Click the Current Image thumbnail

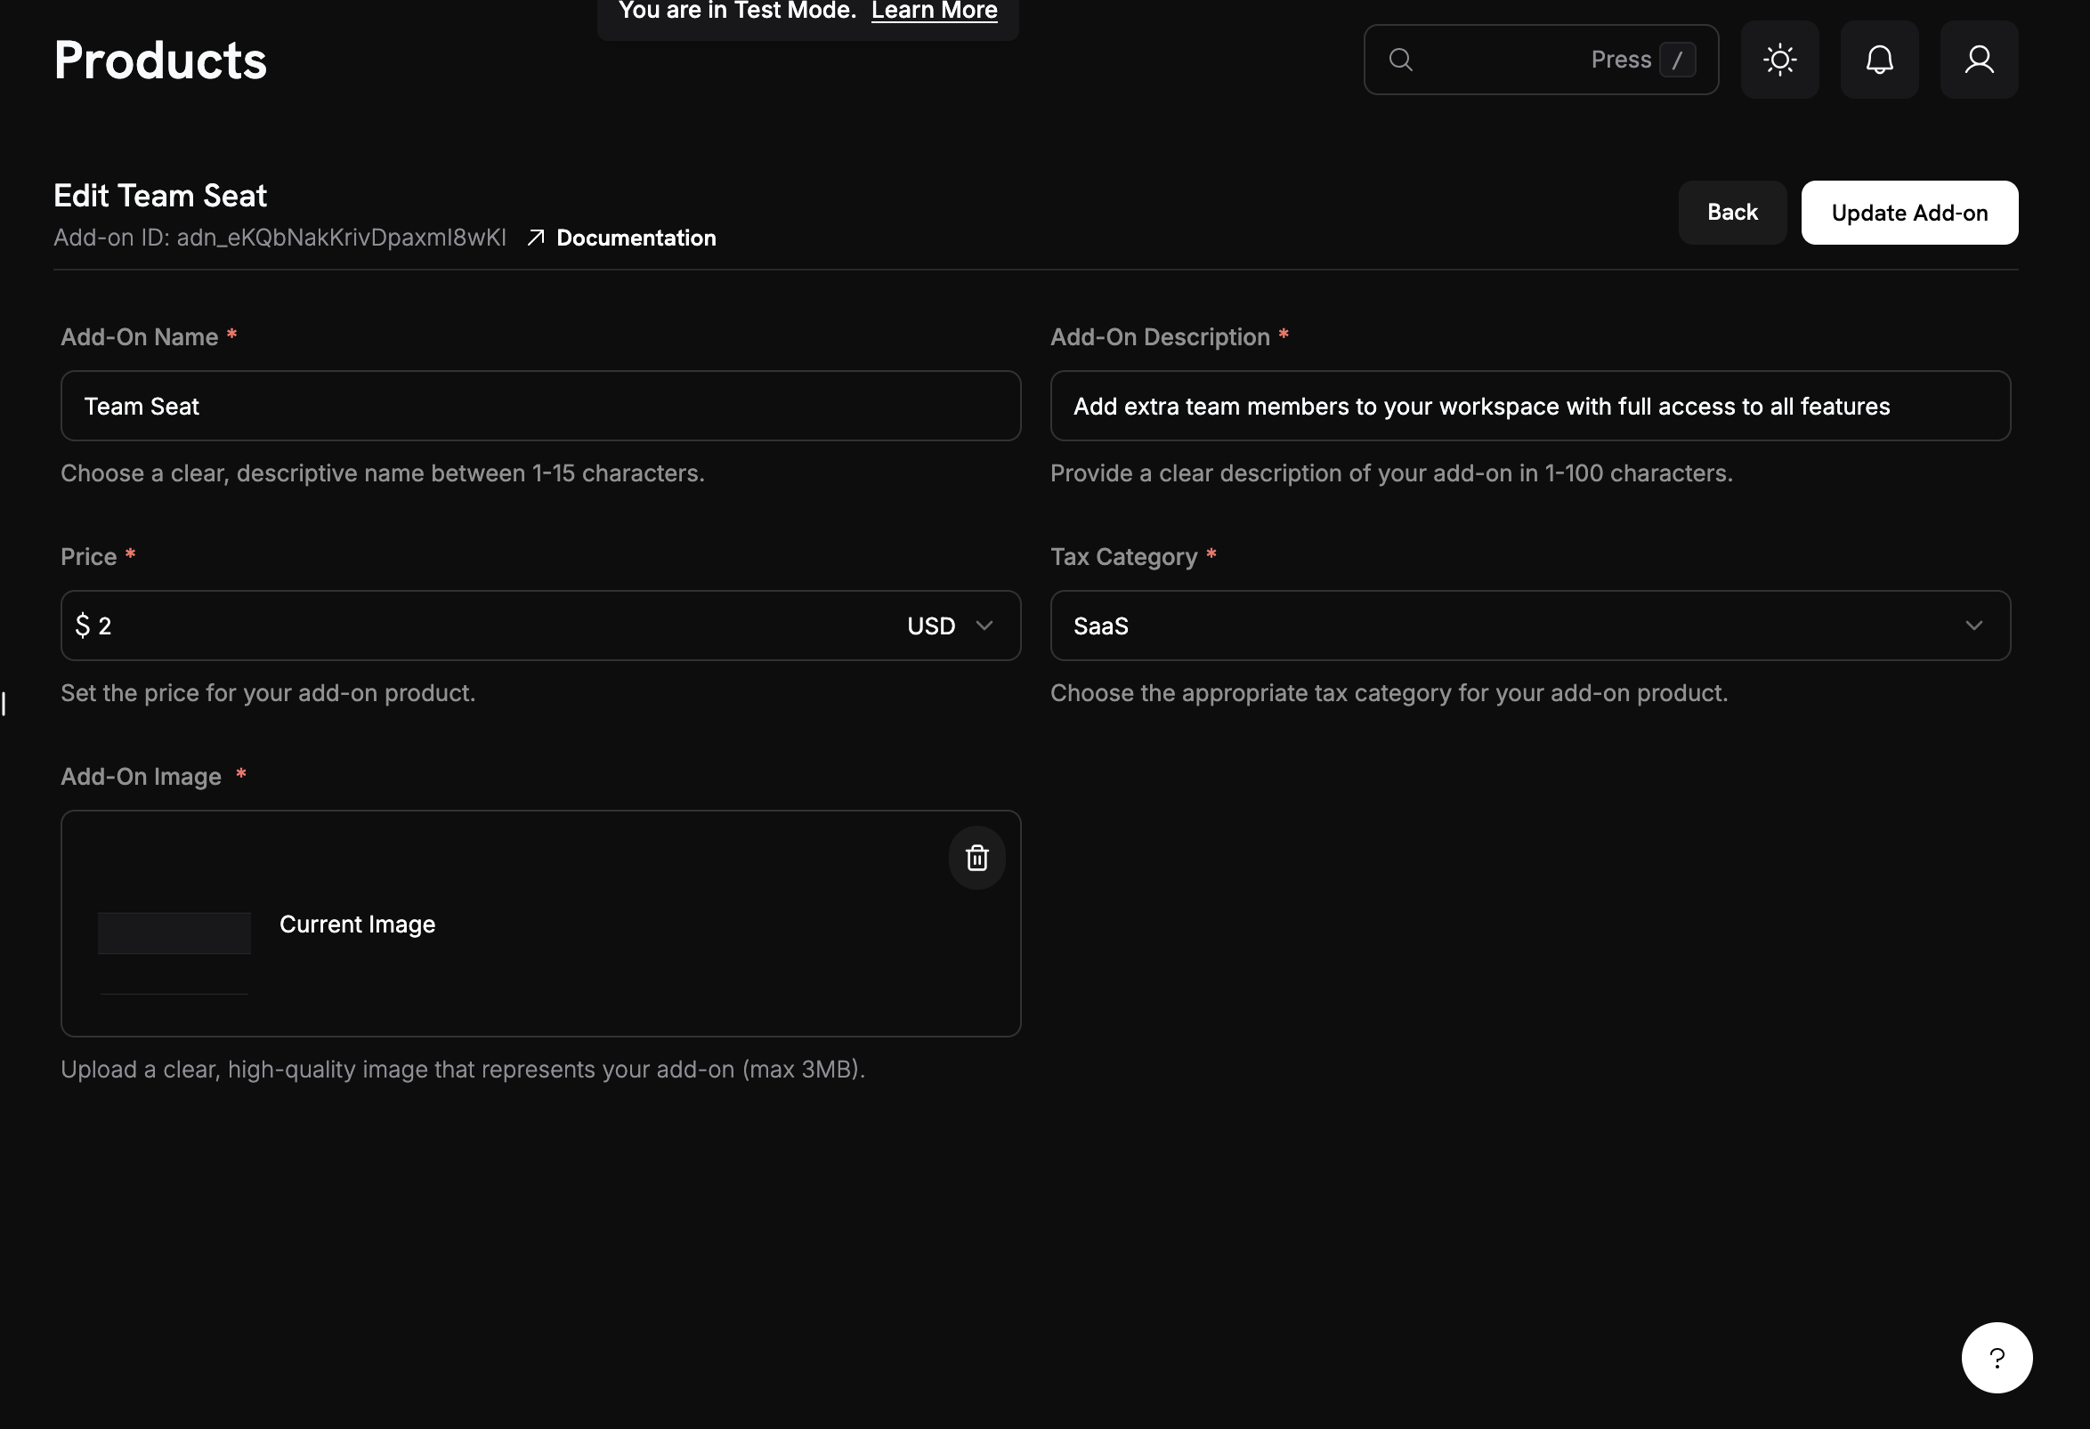(174, 932)
